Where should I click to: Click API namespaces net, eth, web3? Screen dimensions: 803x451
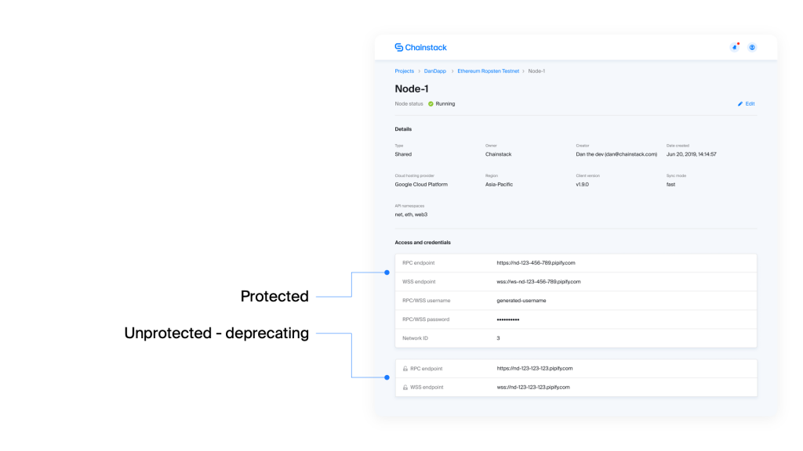[x=411, y=215]
